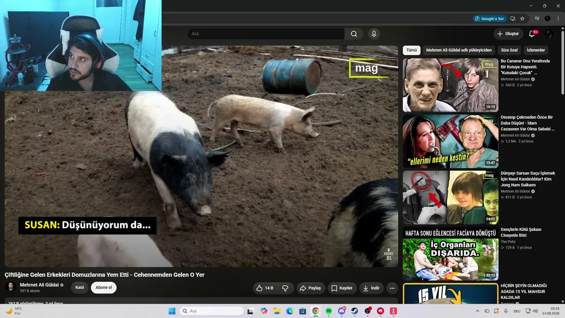Select the Tümü filter chip

[x=411, y=50]
